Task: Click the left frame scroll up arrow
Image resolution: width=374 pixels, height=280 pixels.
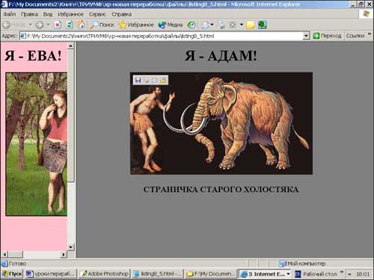Action: click(x=71, y=46)
